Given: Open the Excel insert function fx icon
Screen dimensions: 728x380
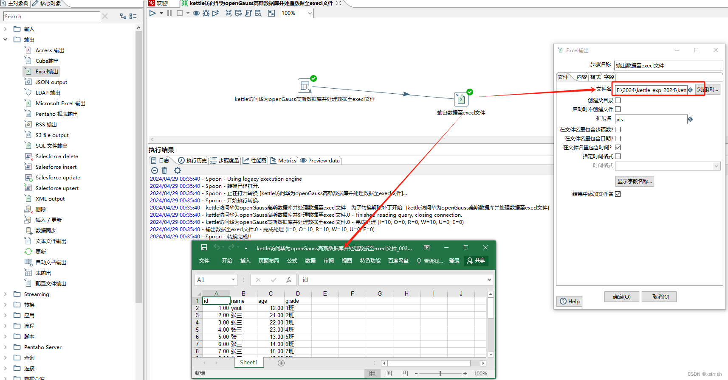Looking at the screenshot, I should point(289,280).
